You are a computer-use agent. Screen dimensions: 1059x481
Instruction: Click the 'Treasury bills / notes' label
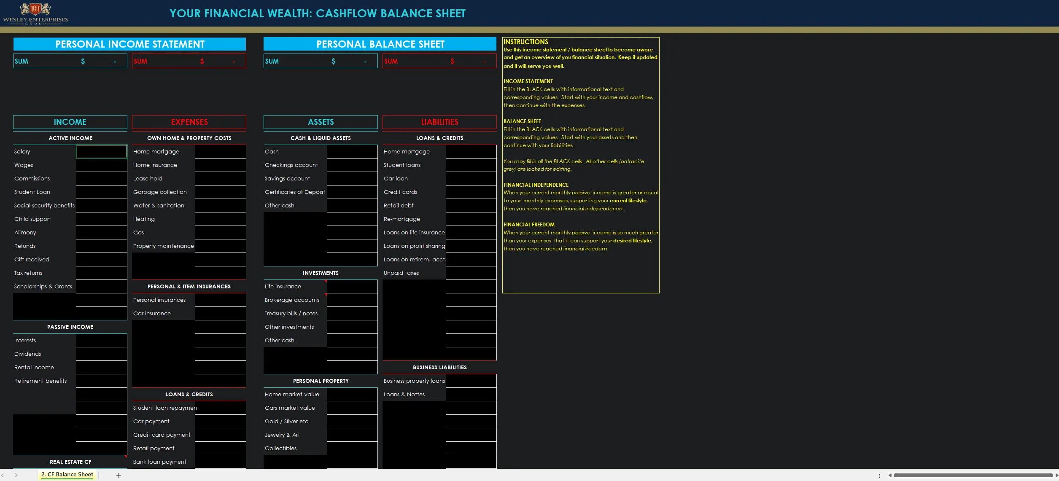point(291,313)
